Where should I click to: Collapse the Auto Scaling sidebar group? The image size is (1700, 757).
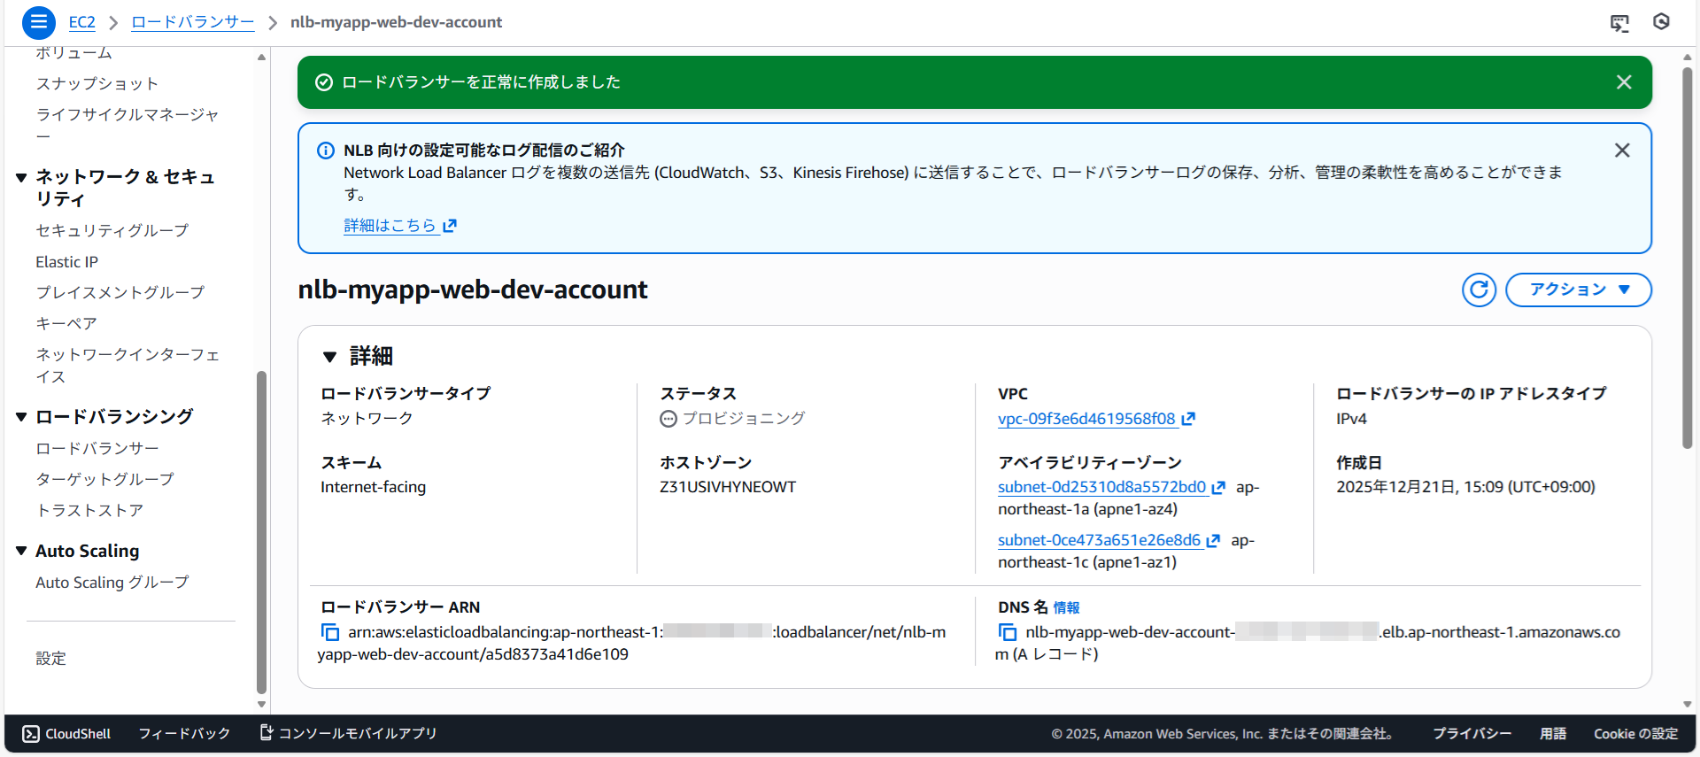(x=21, y=551)
